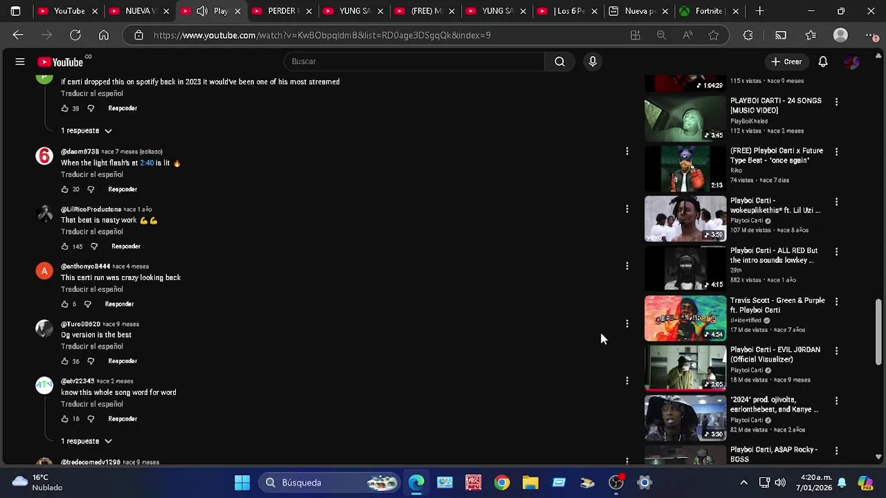Open File Explorer from the taskbar

(x=530, y=483)
